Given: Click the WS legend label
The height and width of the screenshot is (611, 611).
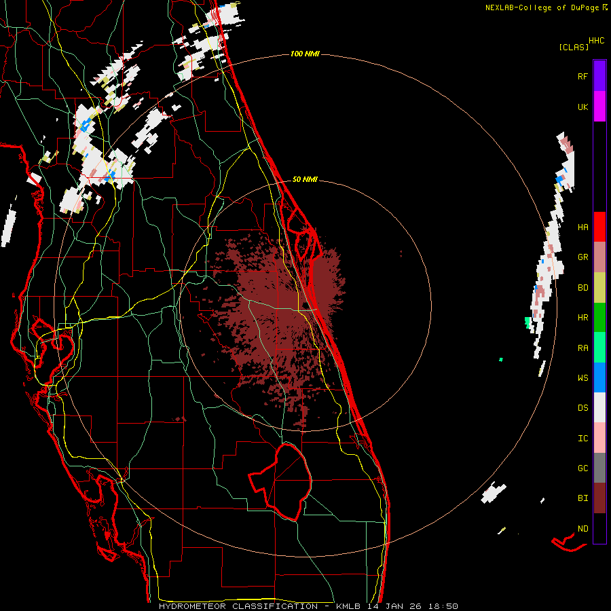Looking at the screenshot, I should point(582,377).
